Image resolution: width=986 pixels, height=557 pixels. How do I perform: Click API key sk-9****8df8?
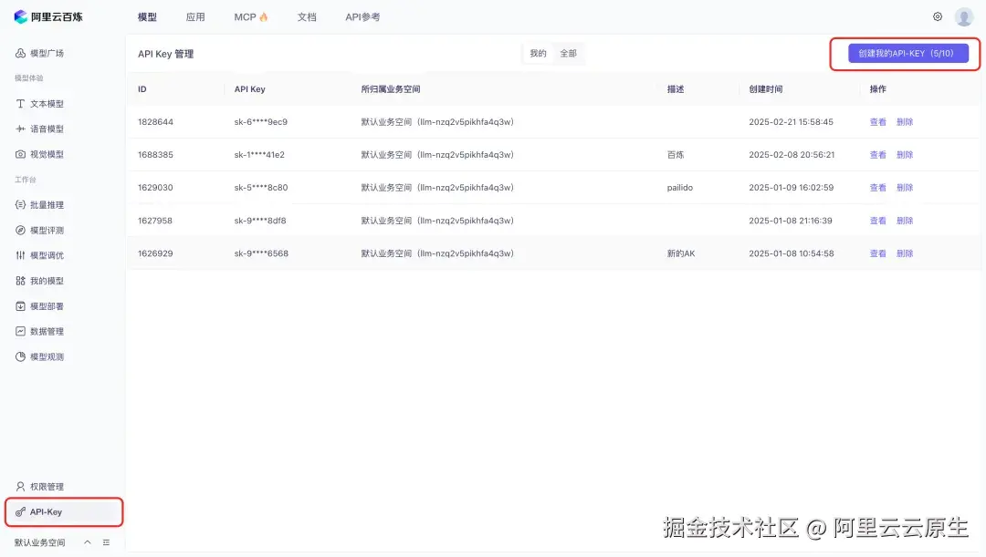pyautogui.click(x=259, y=221)
